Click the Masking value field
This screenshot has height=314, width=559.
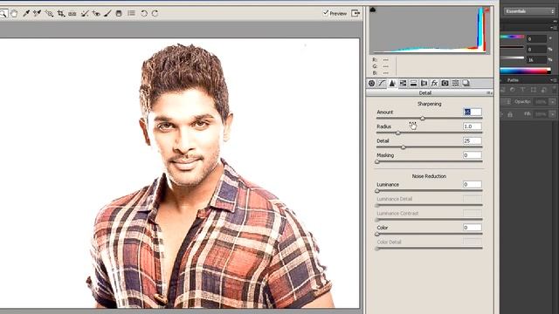pos(473,155)
